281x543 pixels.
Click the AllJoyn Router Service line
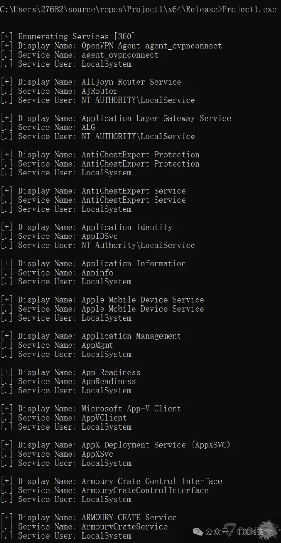point(91,82)
